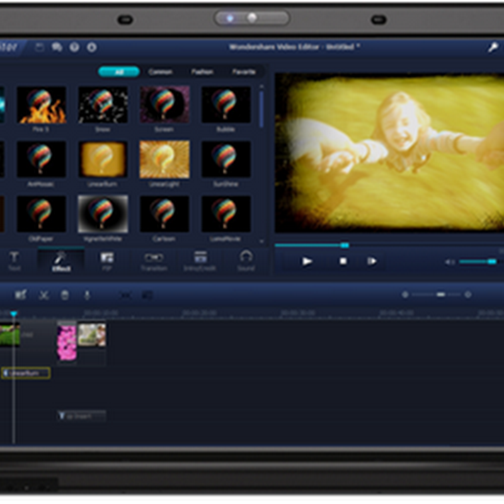Choose the Bubble effect thumbnail
Screen dimensions: 504x504
226,105
